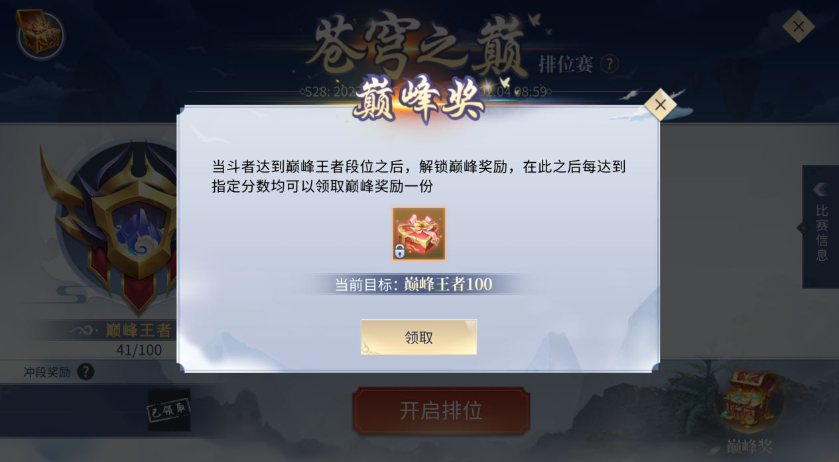Image resolution: width=839 pixels, height=462 pixels.
Task: Select the 已领取 stamped reward box
Action: [168, 410]
